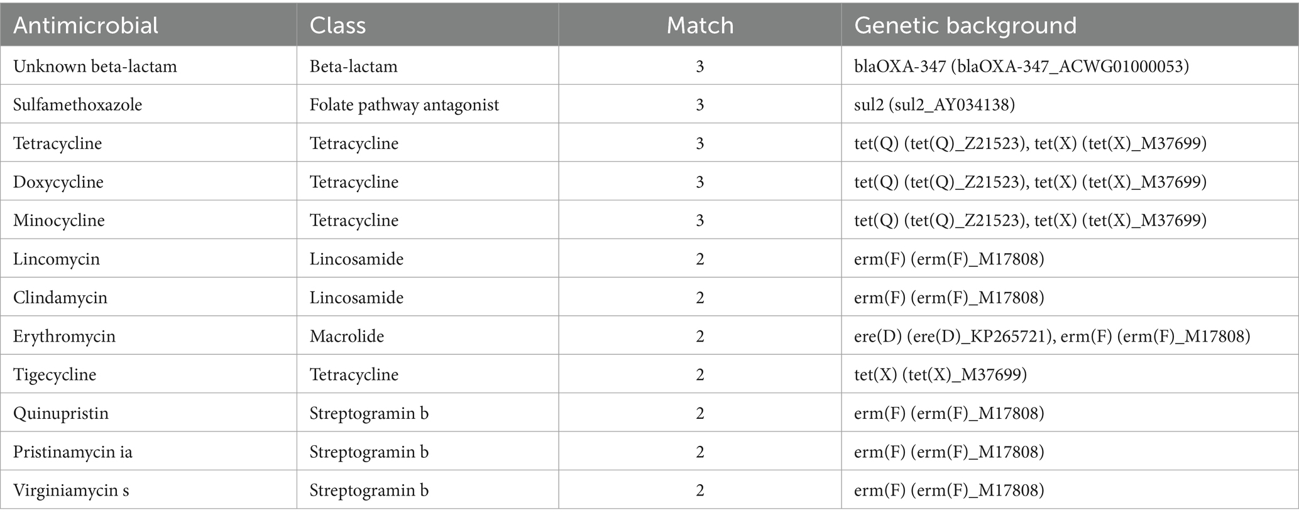Click the Tigecycline antimicrobial cell
The image size is (1299, 520).
click(55, 375)
